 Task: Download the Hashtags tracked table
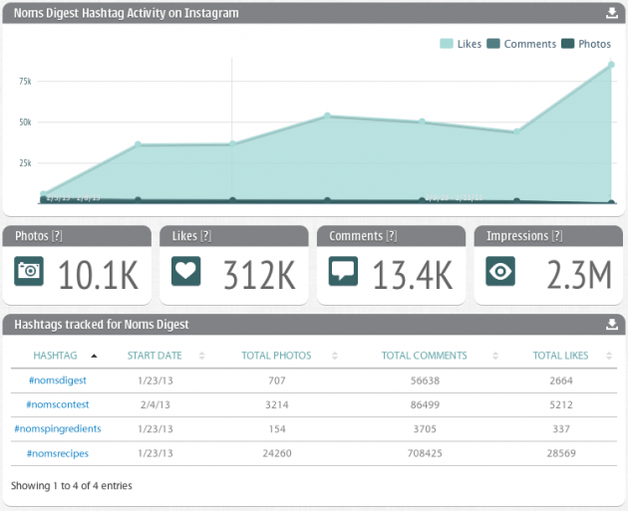612,325
